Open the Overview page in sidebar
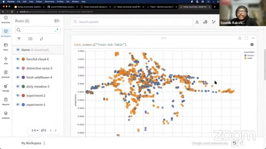Screen dimensions: 266x149 point(6,19)
